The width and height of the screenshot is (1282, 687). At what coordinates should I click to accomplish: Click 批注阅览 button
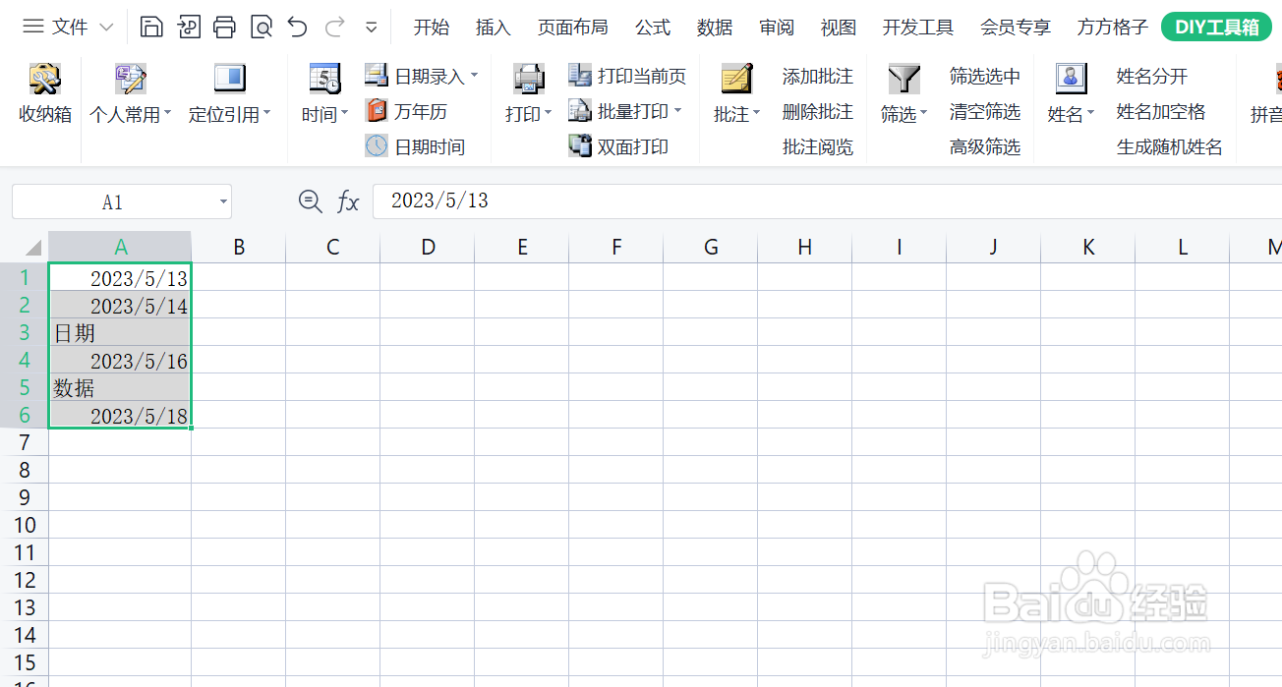click(818, 146)
